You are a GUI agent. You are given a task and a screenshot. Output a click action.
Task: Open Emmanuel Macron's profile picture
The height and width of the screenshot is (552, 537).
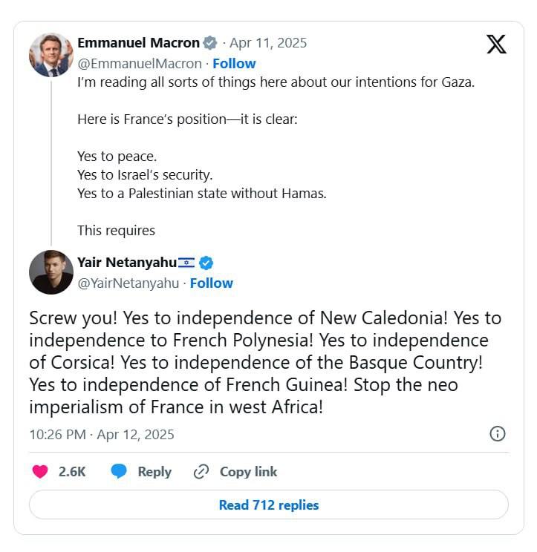click(51, 54)
